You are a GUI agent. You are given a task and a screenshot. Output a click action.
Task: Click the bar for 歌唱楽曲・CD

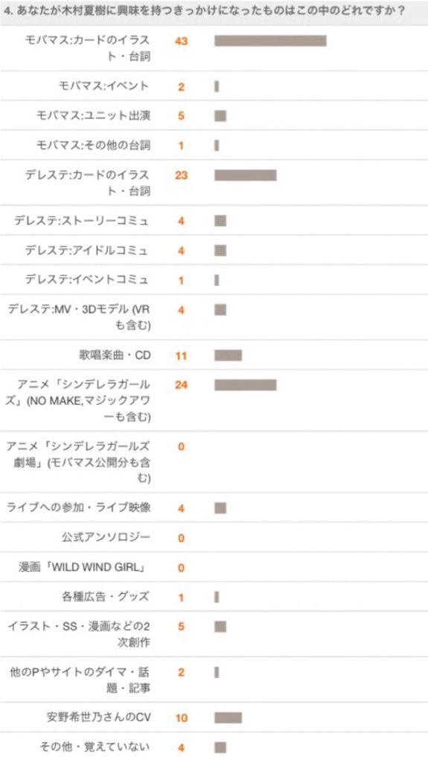(x=228, y=355)
